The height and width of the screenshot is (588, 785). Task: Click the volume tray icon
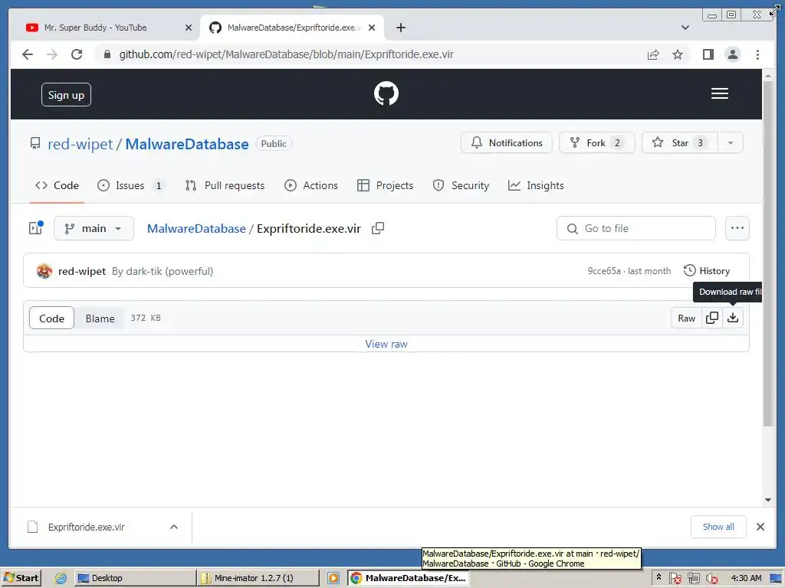point(711,579)
